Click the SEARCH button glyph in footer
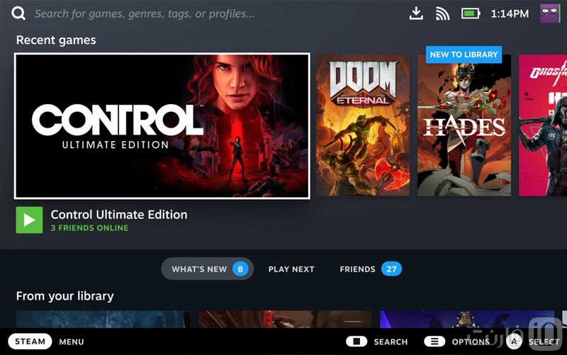This screenshot has width=567, height=355. (357, 342)
